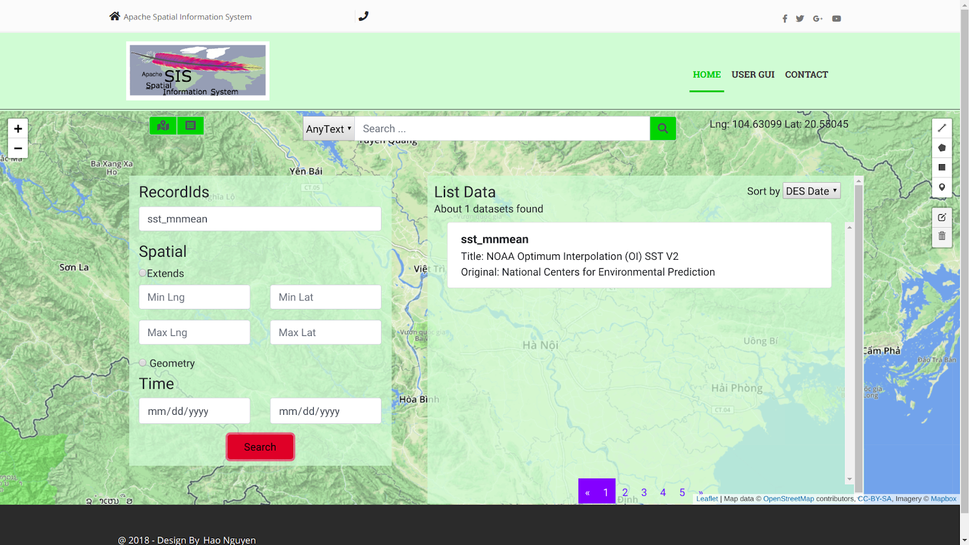The width and height of the screenshot is (969, 545).
Task: Open the Google Plus social icon
Action: pyautogui.click(x=818, y=19)
